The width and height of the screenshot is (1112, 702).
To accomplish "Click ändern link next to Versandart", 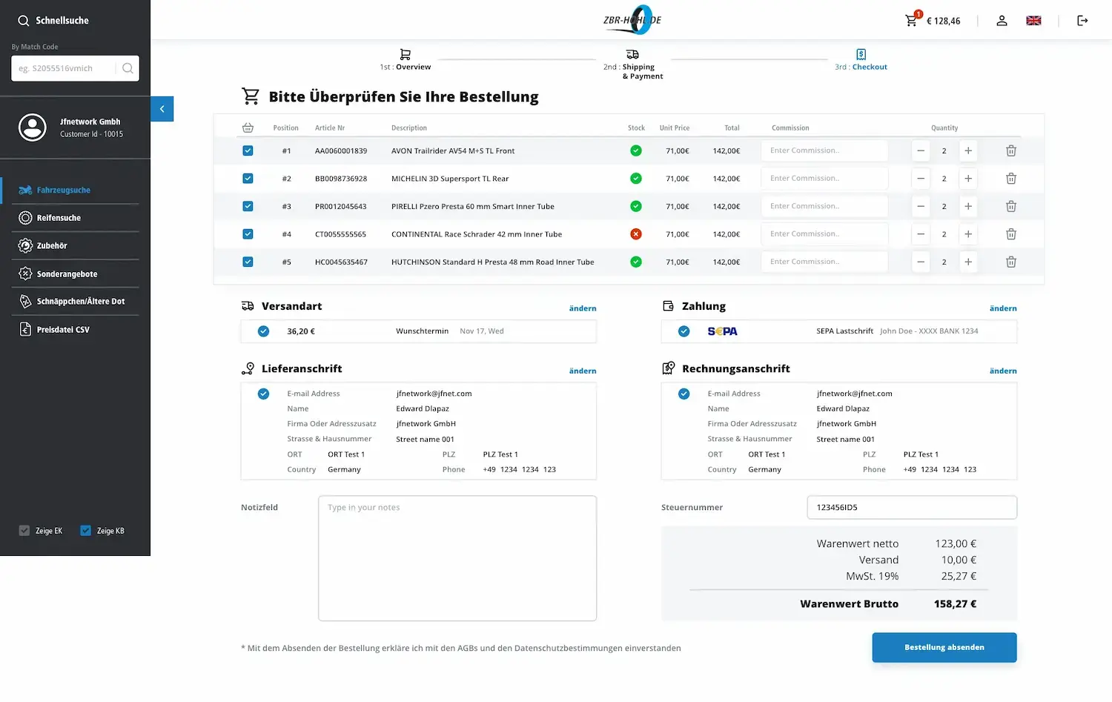I will coord(583,308).
